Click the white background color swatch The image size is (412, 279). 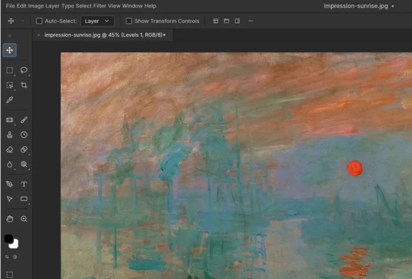point(15,244)
